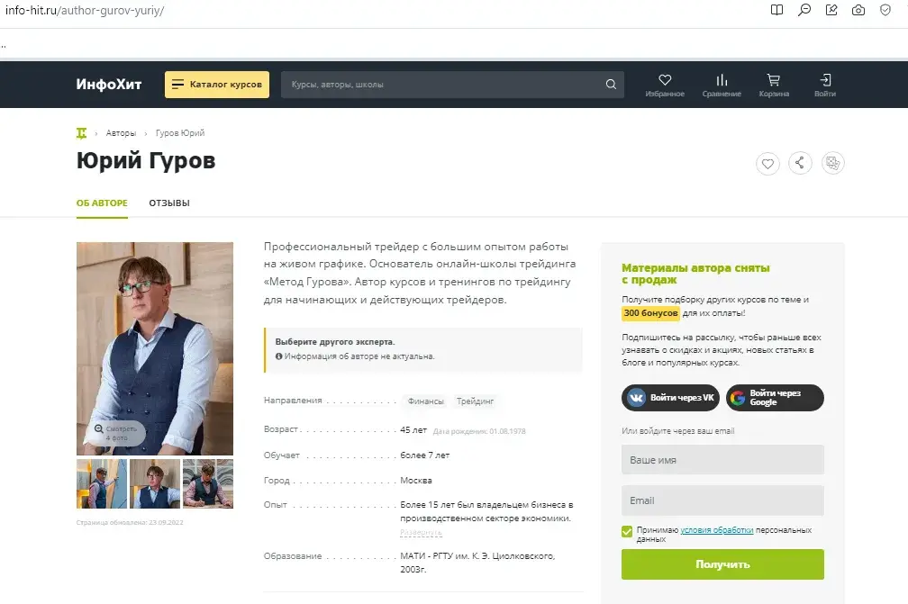The image size is (908, 604).
Task: Click the breadcrumb home icon
Action: tap(81, 133)
